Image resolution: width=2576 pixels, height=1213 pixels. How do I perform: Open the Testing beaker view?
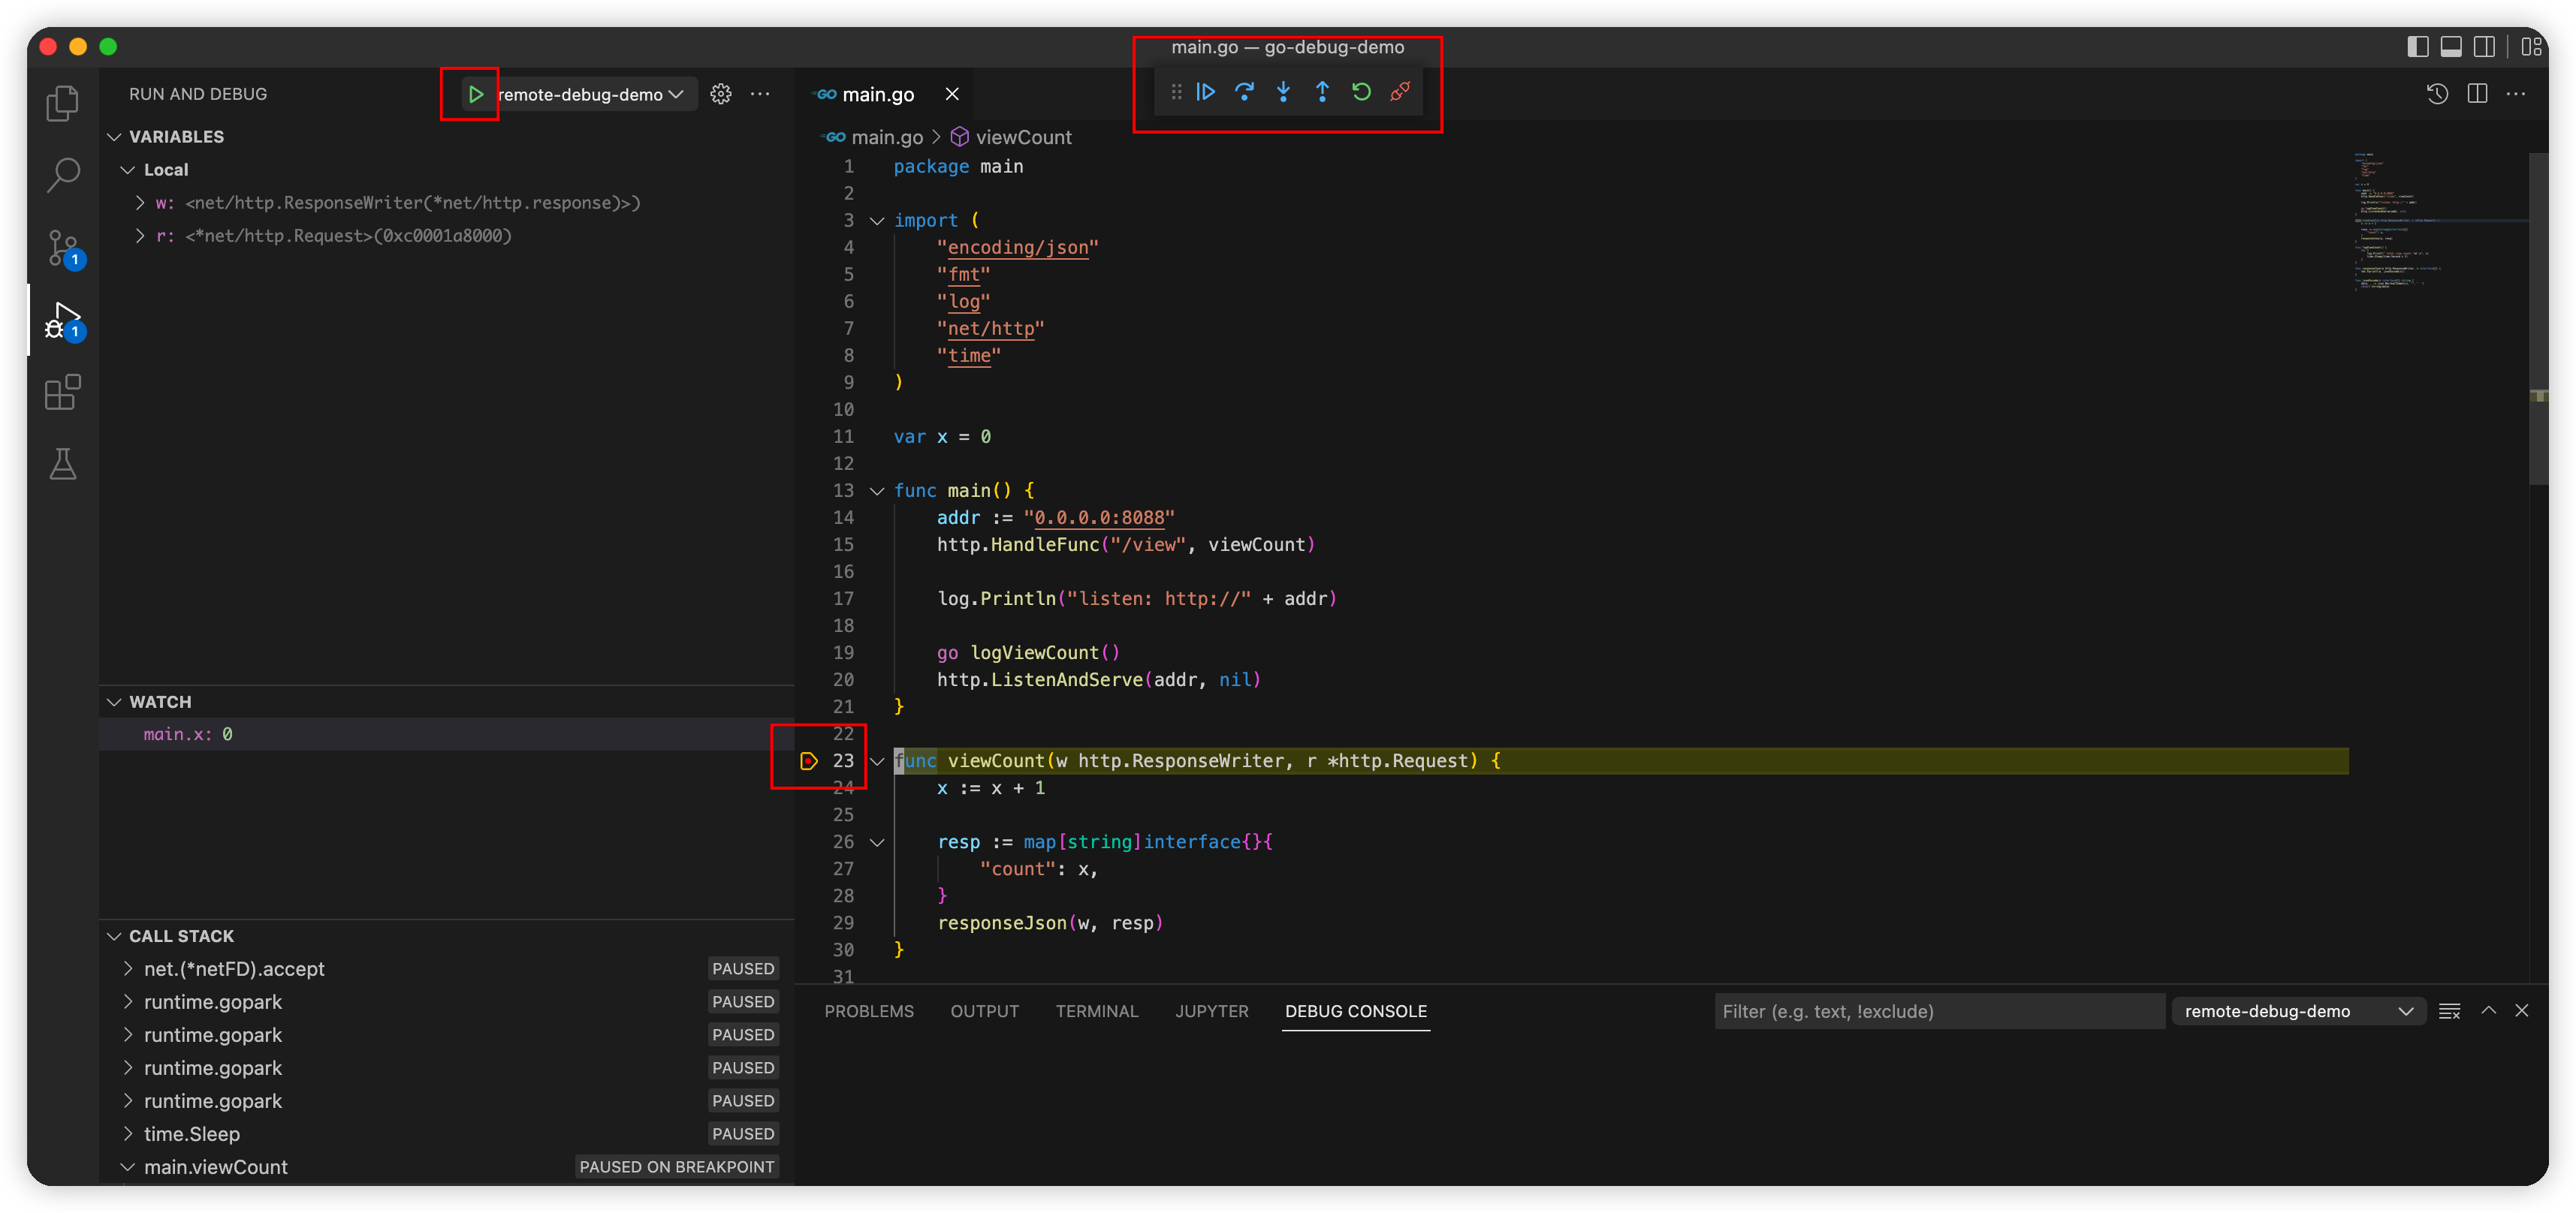(x=63, y=464)
